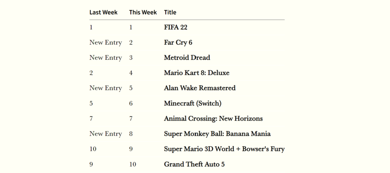Click Mario Kart 8: Deluxe title
The image size is (390, 173).
197,73
